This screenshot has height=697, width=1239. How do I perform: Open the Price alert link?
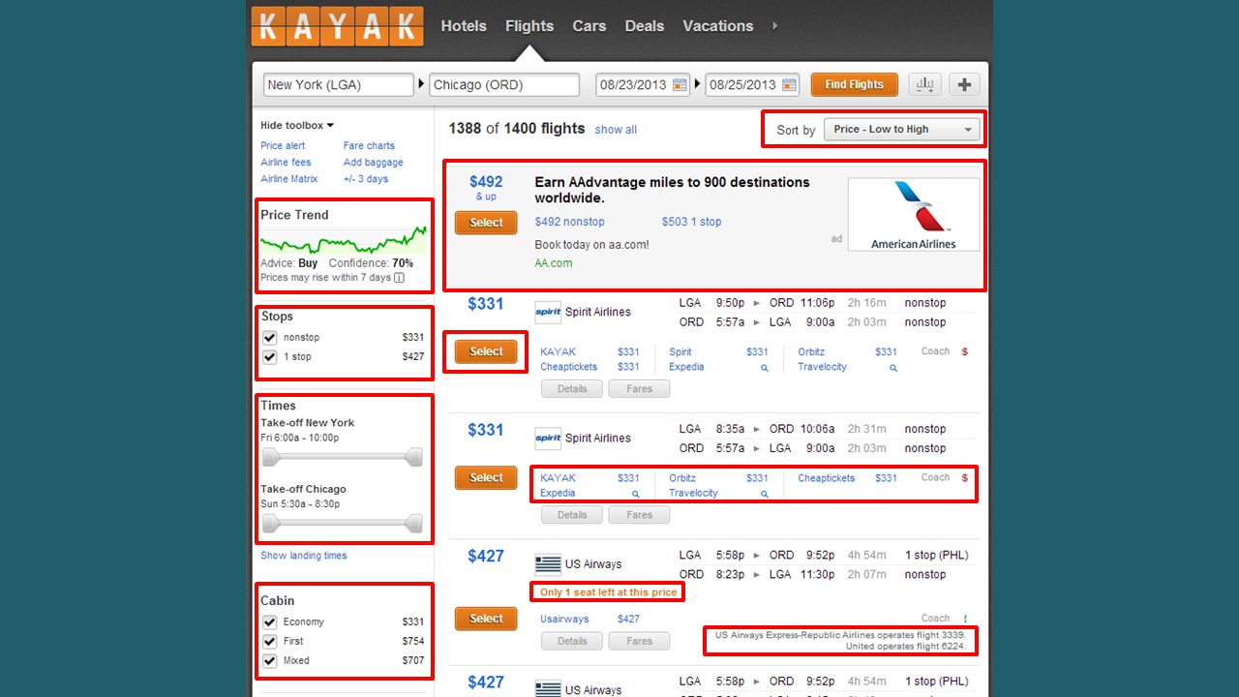(283, 146)
